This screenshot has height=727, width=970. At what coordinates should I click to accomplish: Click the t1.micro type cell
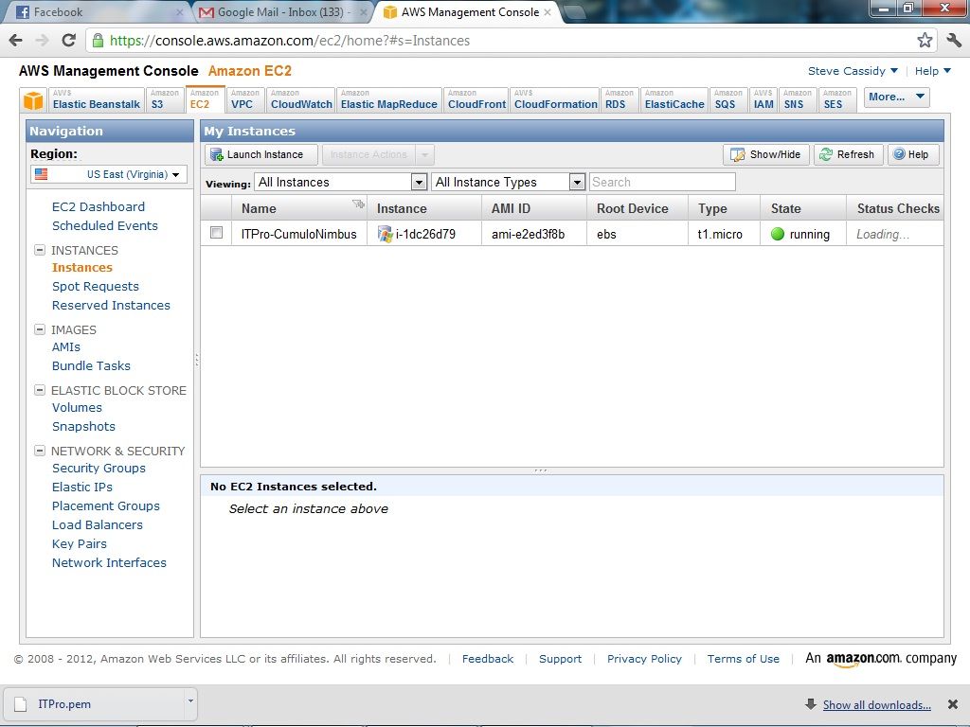coord(720,234)
